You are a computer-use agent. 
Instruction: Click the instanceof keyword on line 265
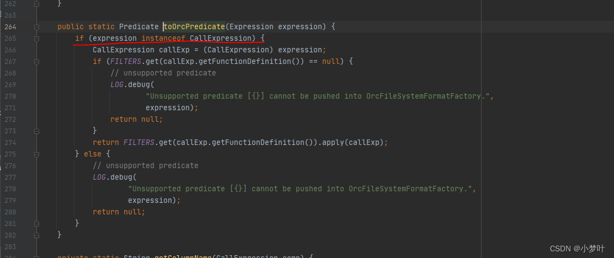[x=163, y=39]
